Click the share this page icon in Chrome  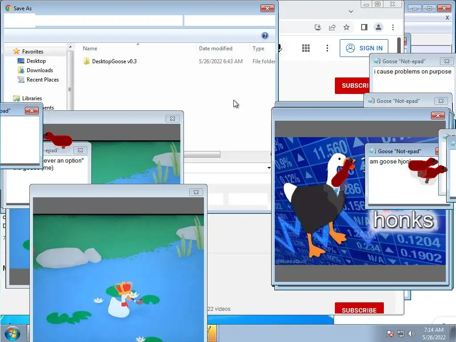tap(332, 27)
